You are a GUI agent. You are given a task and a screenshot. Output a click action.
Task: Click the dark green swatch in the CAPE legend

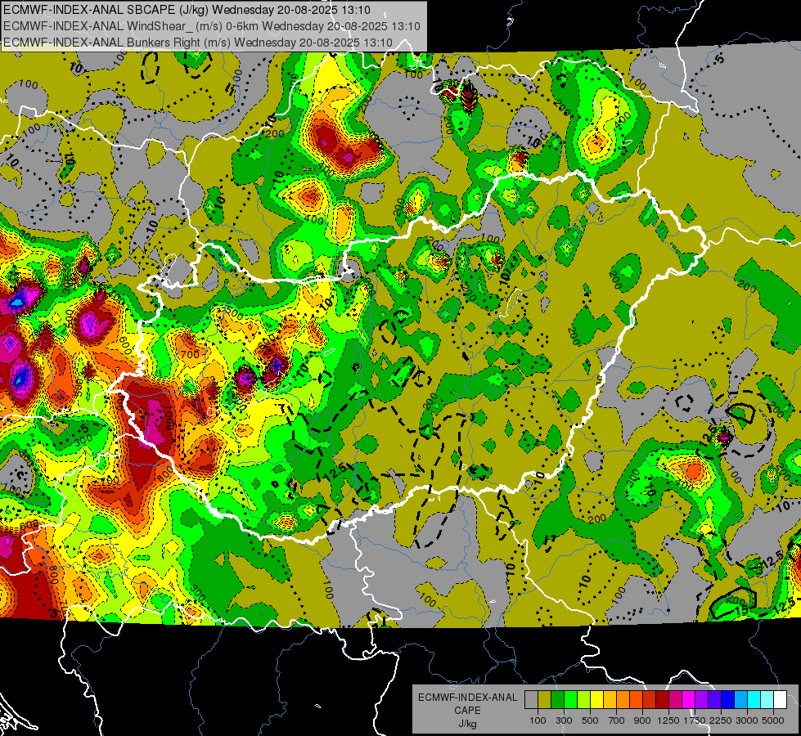(558, 699)
